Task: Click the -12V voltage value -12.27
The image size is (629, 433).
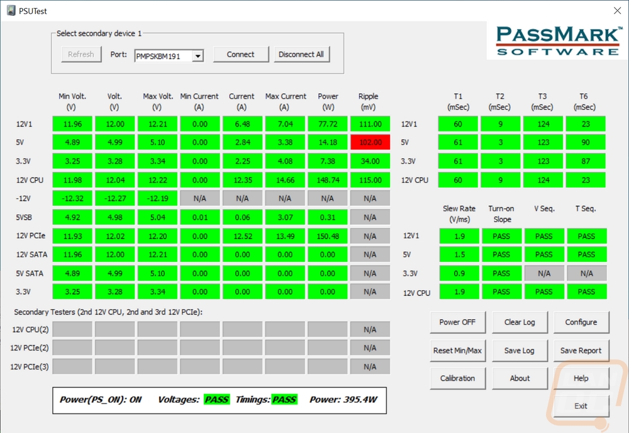Action: [114, 199]
